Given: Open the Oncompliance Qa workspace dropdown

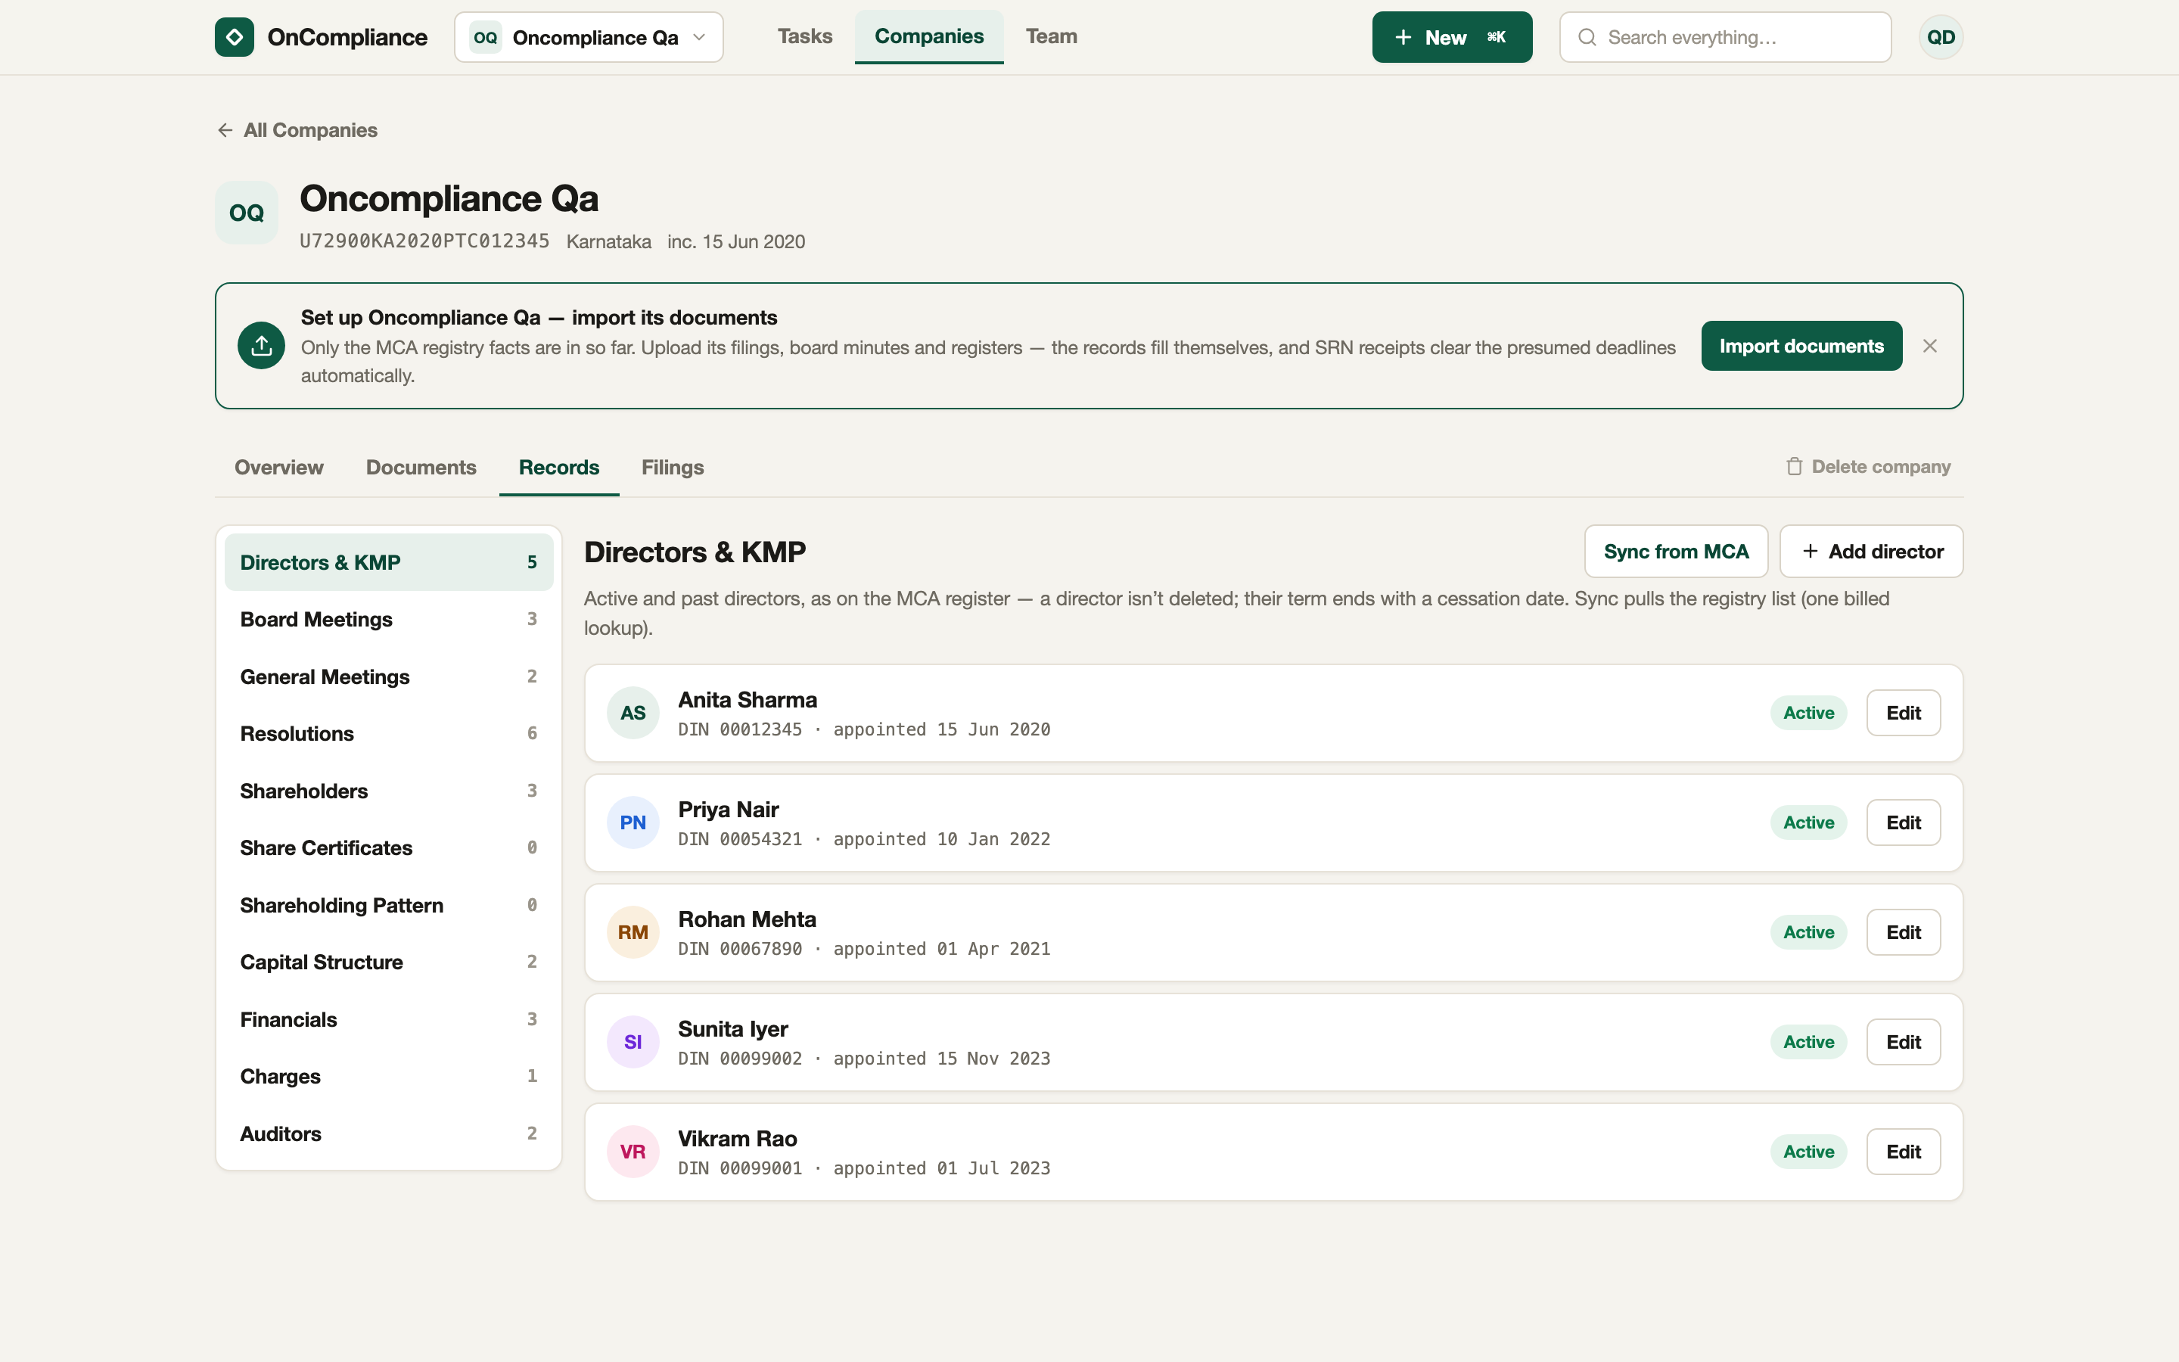Looking at the screenshot, I should [x=589, y=37].
